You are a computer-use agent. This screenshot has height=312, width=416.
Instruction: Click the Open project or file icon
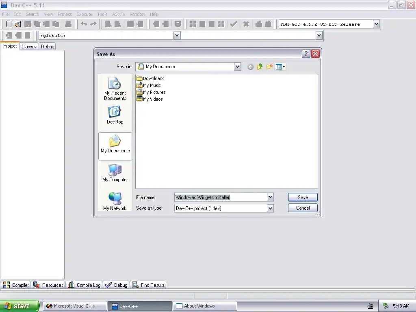18,24
